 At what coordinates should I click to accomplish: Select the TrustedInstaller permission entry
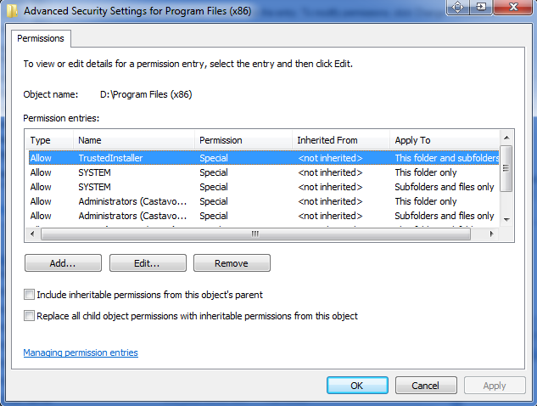click(264, 158)
